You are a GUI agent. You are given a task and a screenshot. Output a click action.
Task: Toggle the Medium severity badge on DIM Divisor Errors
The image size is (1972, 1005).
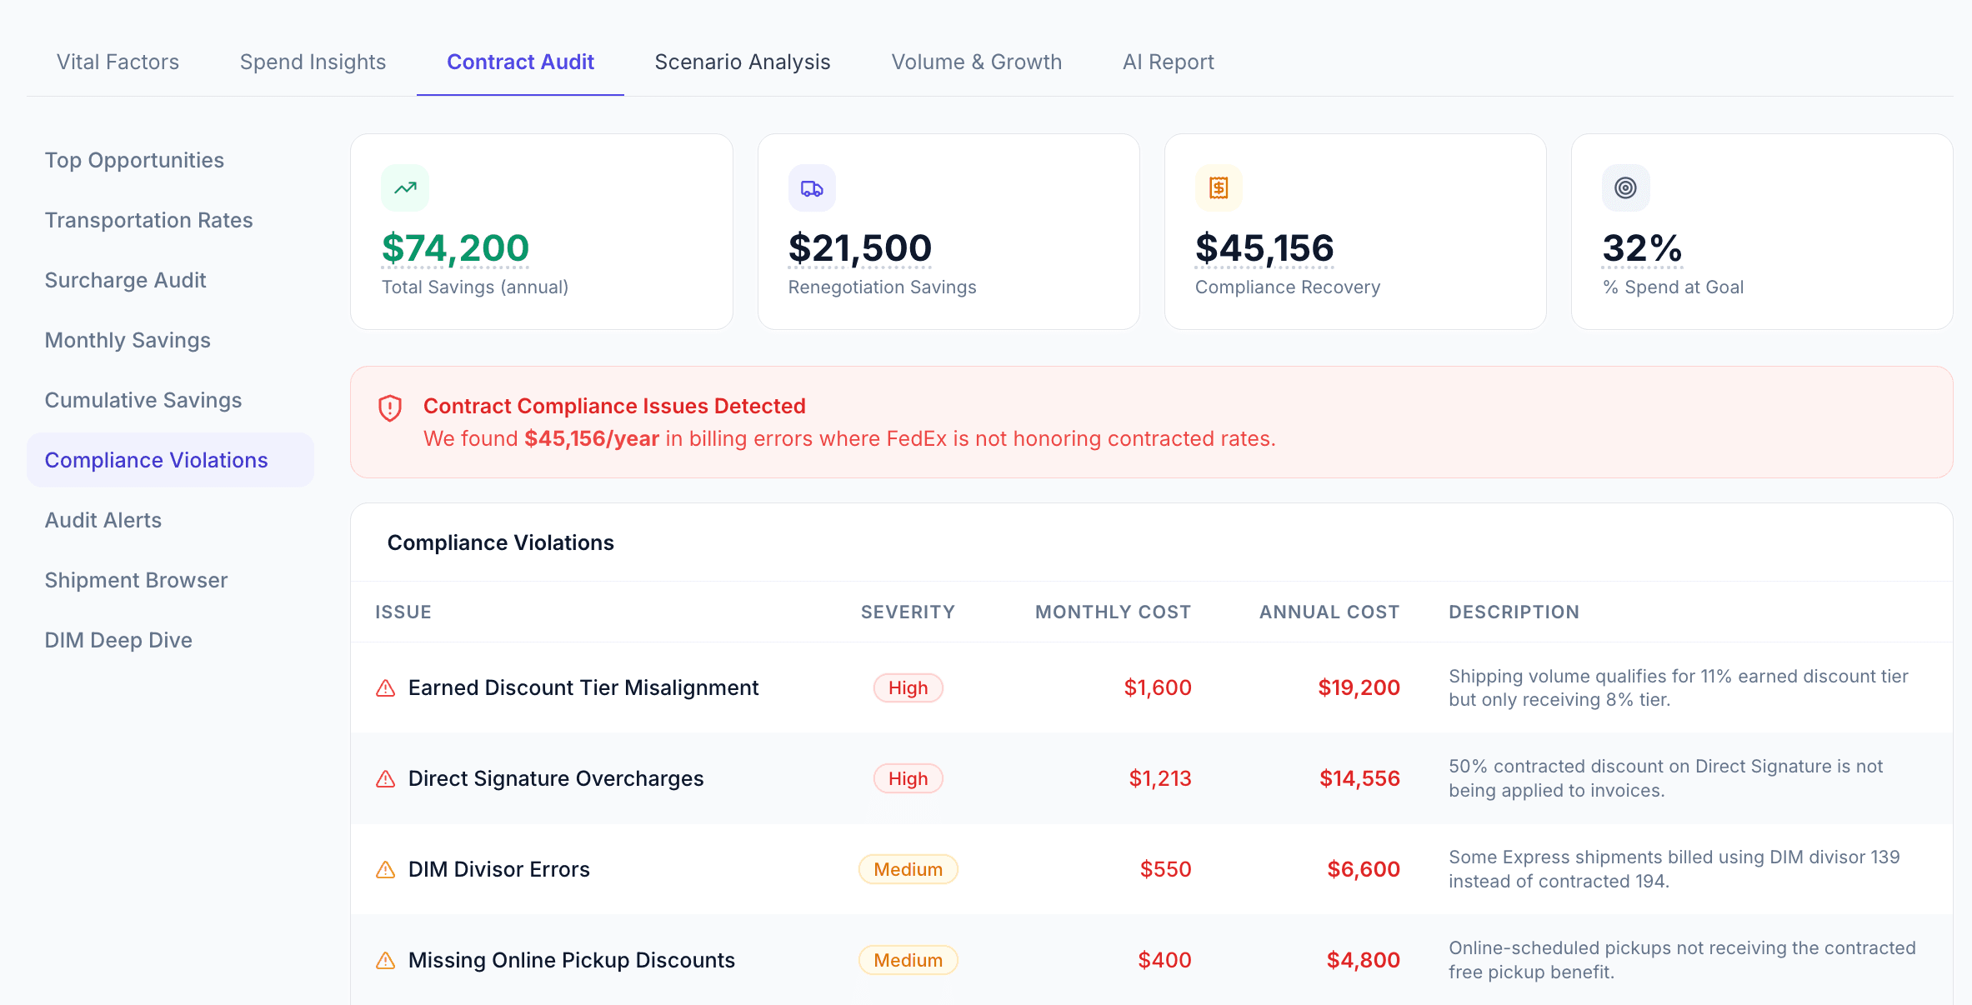coord(908,869)
